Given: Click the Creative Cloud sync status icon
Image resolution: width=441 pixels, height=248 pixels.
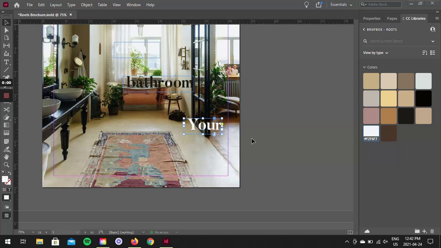Looking at the screenshot, I should 367,231.
